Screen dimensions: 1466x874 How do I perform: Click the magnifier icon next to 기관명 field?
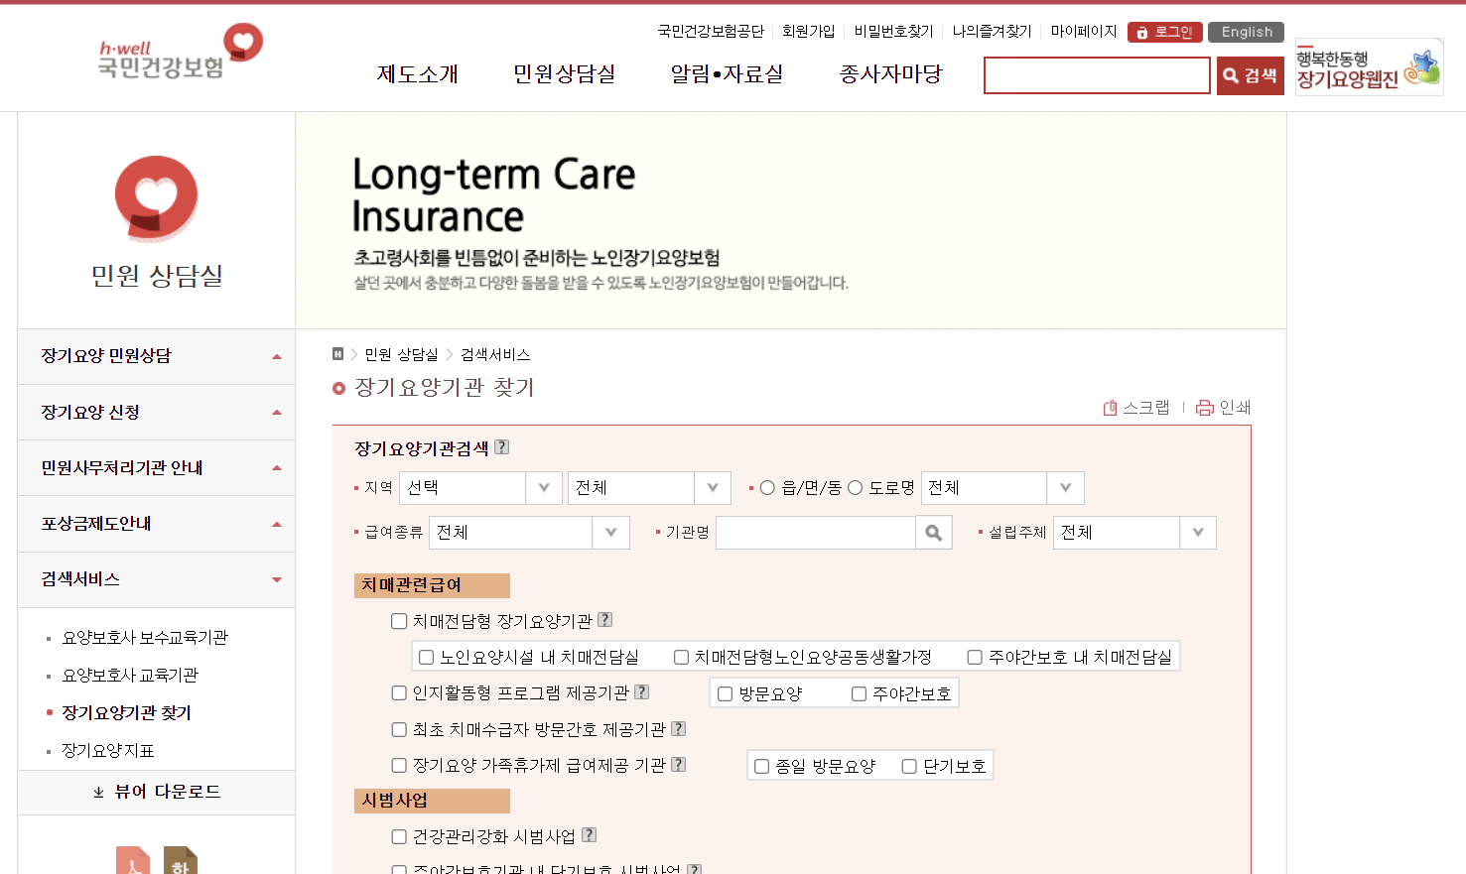coord(933,533)
